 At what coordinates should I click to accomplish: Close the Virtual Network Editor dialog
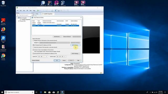tap(81, 17)
